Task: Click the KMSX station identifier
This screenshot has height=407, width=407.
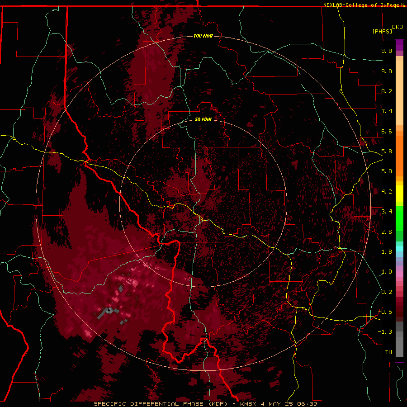Action: point(248,404)
